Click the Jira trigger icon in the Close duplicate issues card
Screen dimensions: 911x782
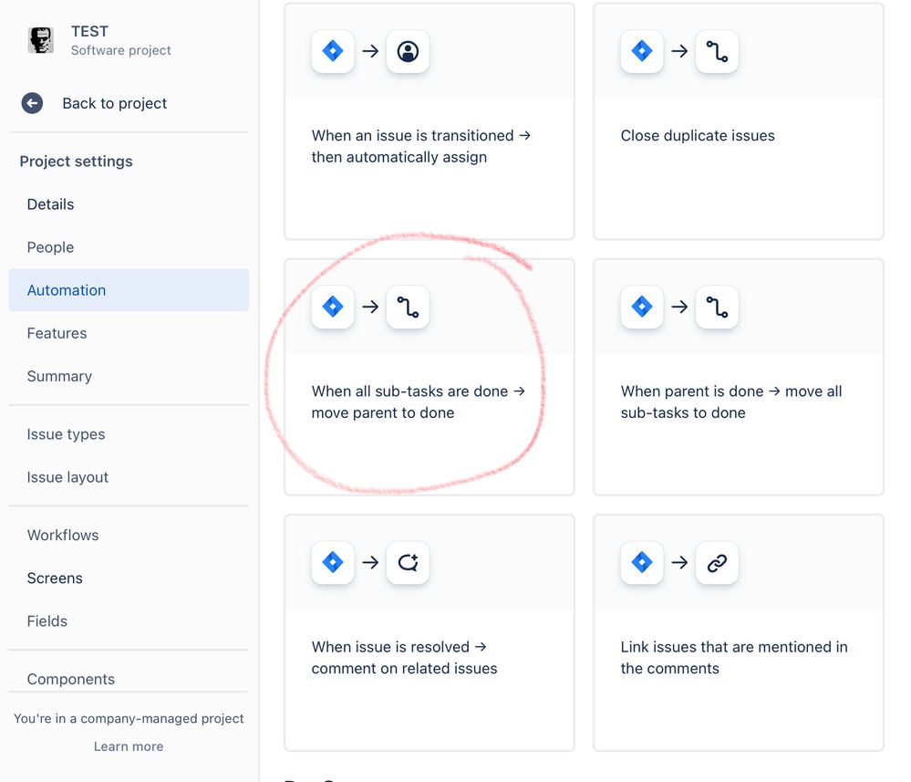tap(642, 52)
